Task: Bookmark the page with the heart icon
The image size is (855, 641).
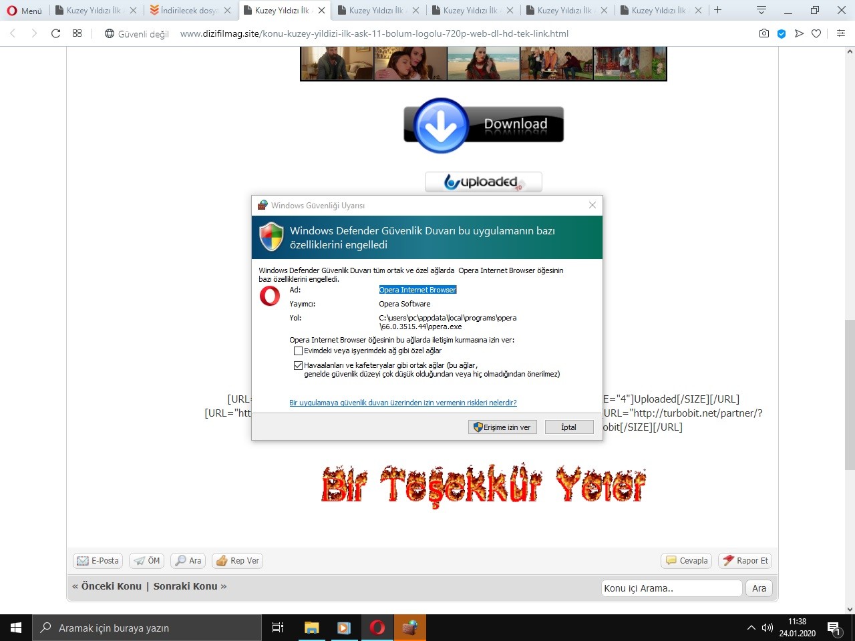Action: click(x=816, y=33)
